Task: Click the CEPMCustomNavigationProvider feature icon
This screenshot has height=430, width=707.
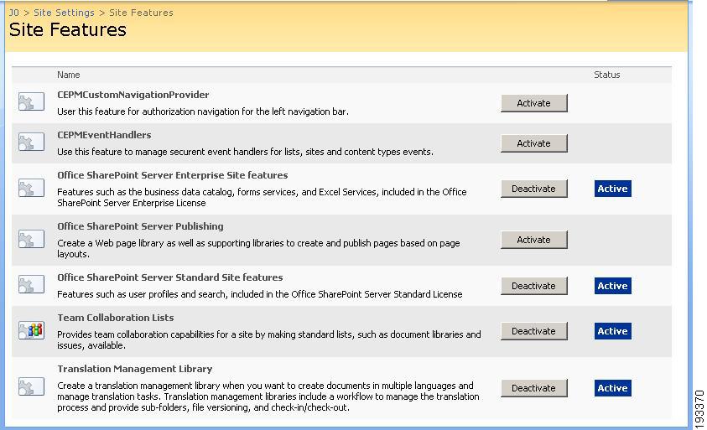Action: click(31, 101)
